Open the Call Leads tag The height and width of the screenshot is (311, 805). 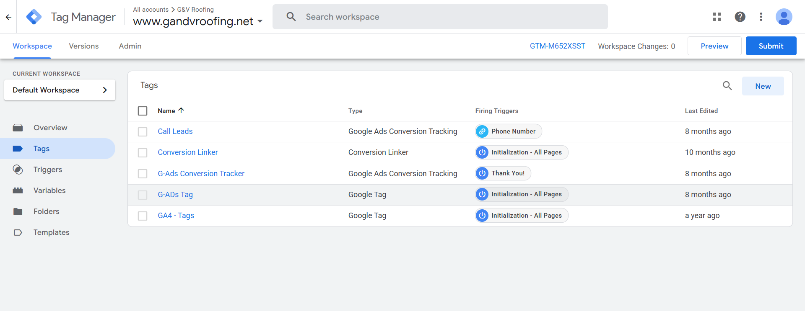175,131
